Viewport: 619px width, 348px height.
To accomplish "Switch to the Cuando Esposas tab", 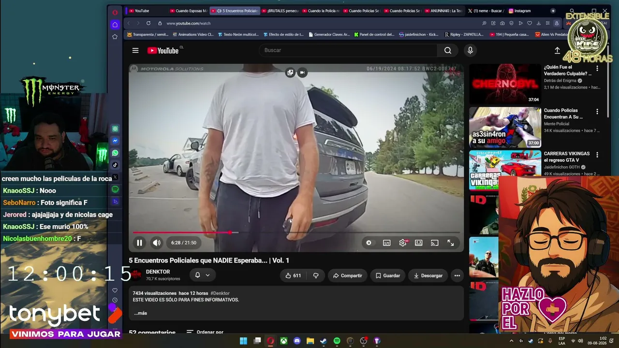I will click(189, 11).
